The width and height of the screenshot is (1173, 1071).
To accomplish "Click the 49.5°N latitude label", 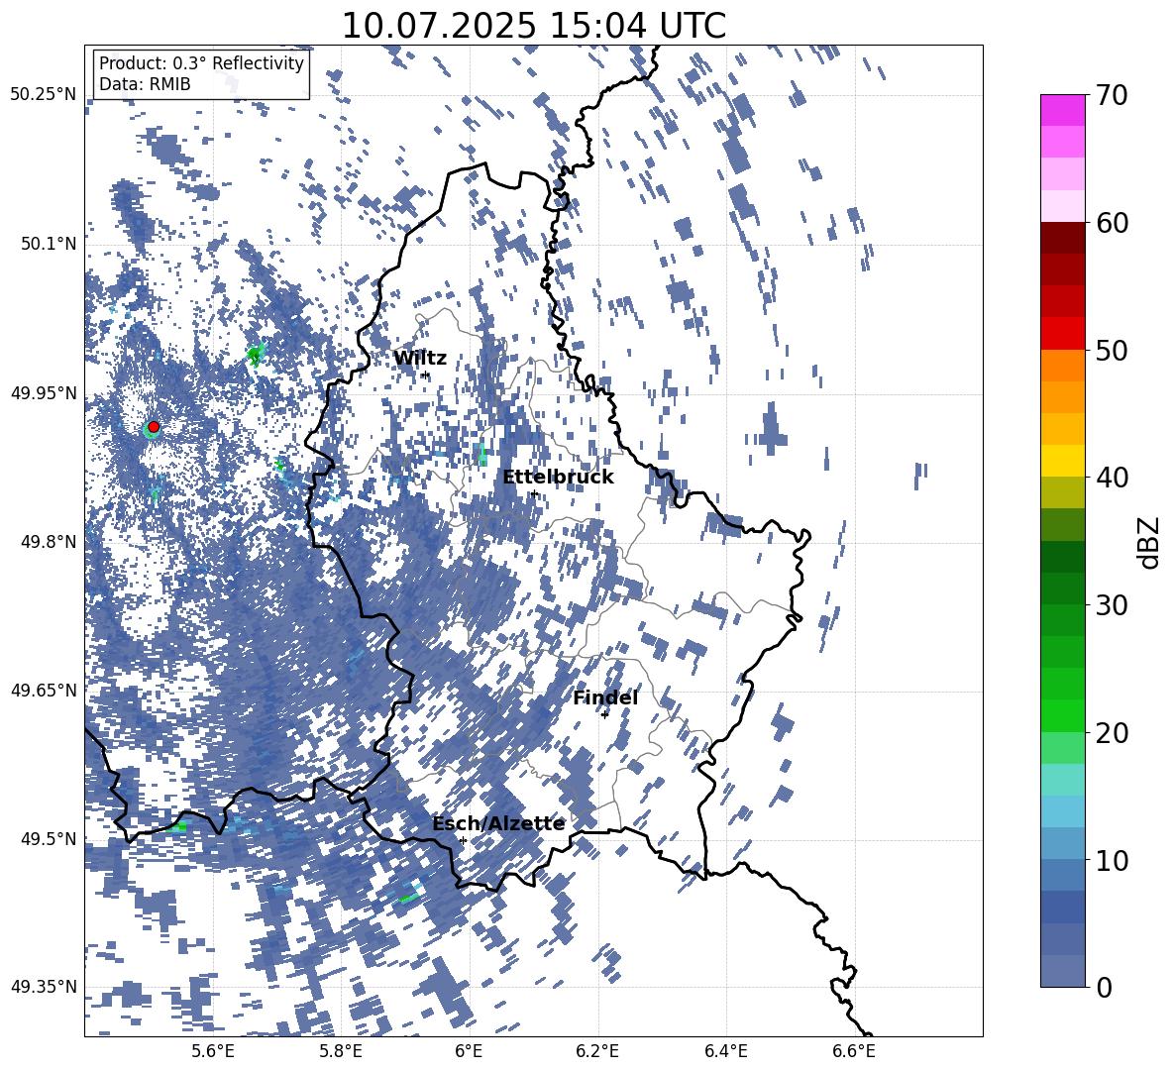I will (x=49, y=838).
